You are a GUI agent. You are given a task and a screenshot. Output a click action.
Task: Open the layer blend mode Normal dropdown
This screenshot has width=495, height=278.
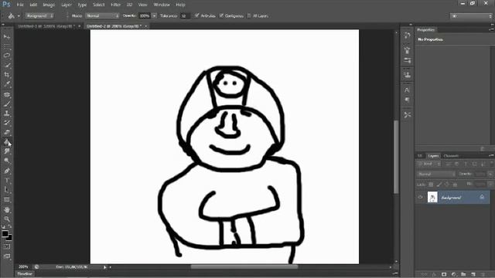pyautogui.click(x=436, y=174)
